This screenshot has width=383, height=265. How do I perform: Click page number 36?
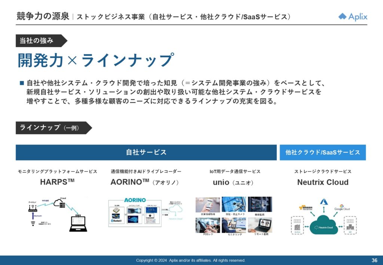pyautogui.click(x=374, y=261)
